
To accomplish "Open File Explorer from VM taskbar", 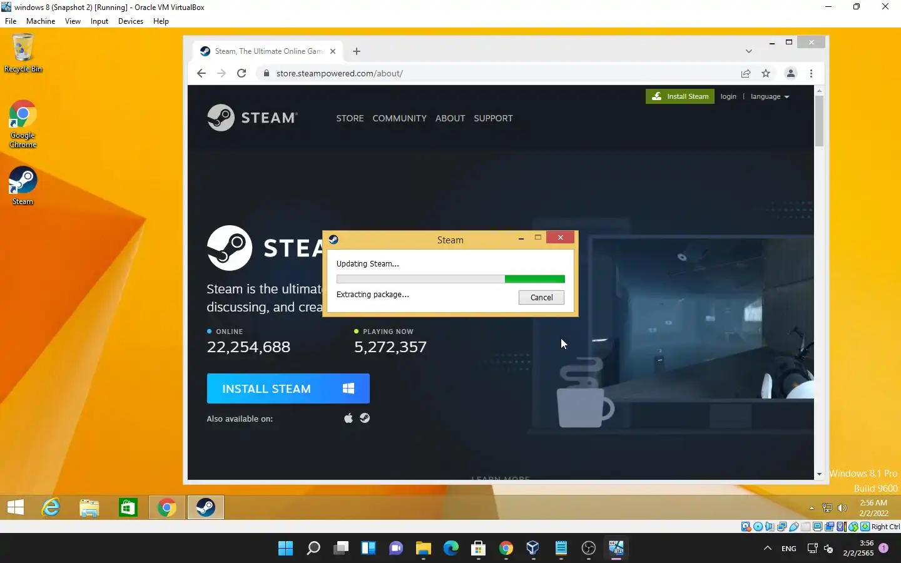I will pyautogui.click(x=89, y=507).
